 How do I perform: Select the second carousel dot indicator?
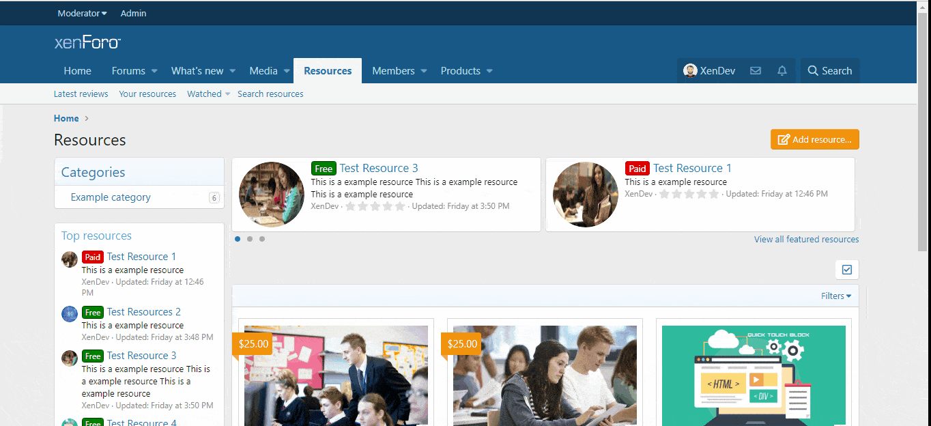click(x=250, y=239)
